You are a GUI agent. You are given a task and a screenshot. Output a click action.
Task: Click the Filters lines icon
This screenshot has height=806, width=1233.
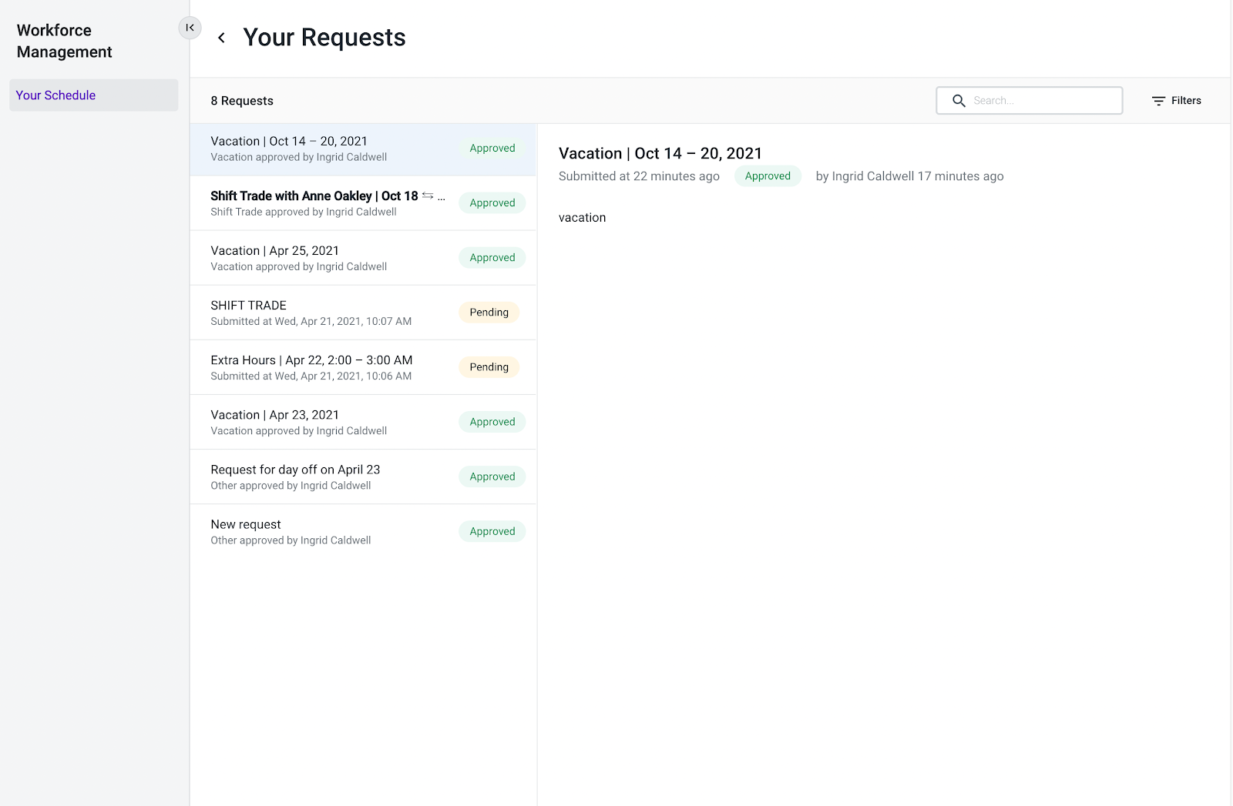1158,101
